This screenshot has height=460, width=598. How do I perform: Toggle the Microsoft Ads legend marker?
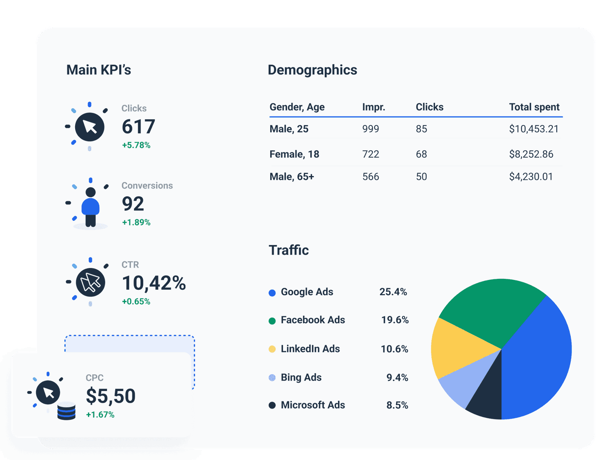pos(272,405)
